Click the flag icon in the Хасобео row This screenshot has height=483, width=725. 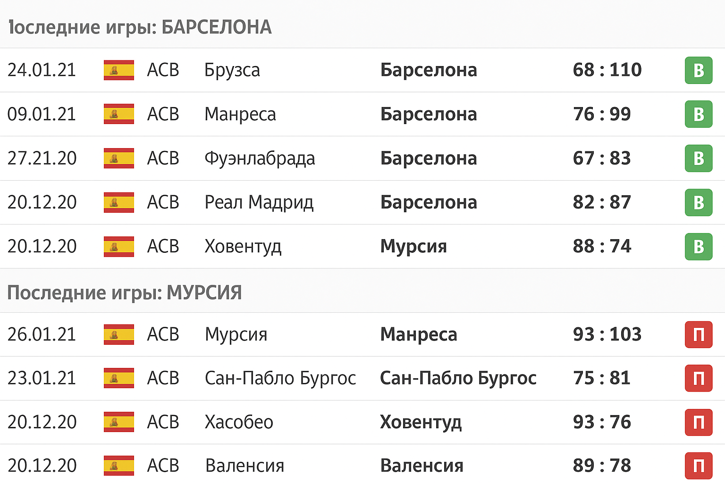(x=119, y=422)
